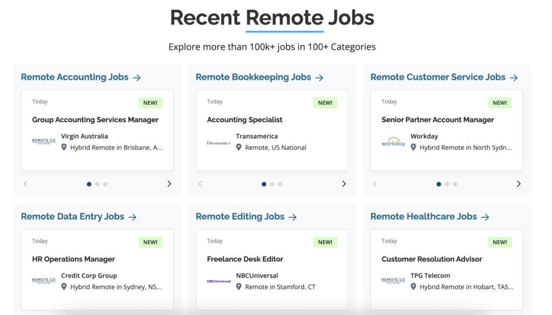The width and height of the screenshot is (552, 315).
Task: Click the Recent Remote Jobs heading
Action: [272, 17]
